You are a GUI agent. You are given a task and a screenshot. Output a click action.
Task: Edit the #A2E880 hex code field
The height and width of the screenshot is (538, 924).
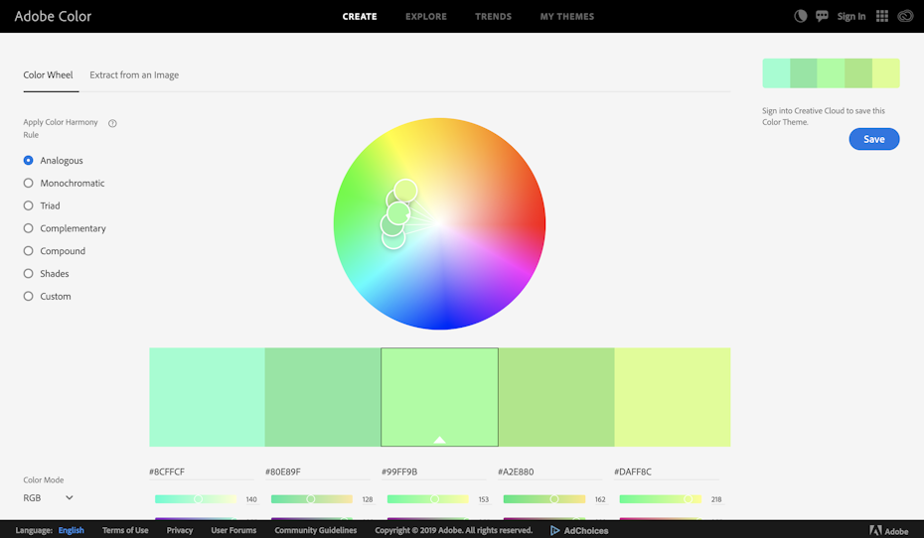[549, 471]
